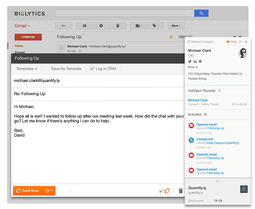Image resolution: width=255 pixels, height=209 pixels.
Task: Click the Inbox label tag on email
Action: (183, 37)
